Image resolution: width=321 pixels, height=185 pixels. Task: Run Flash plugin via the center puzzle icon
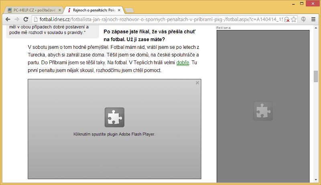pos(114,117)
